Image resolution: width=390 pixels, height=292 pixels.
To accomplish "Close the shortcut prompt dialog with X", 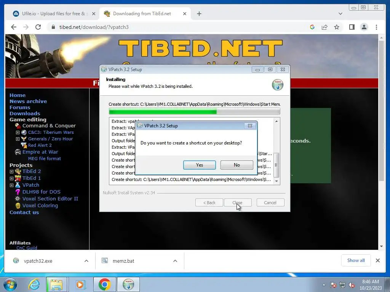I will click(250, 125).
